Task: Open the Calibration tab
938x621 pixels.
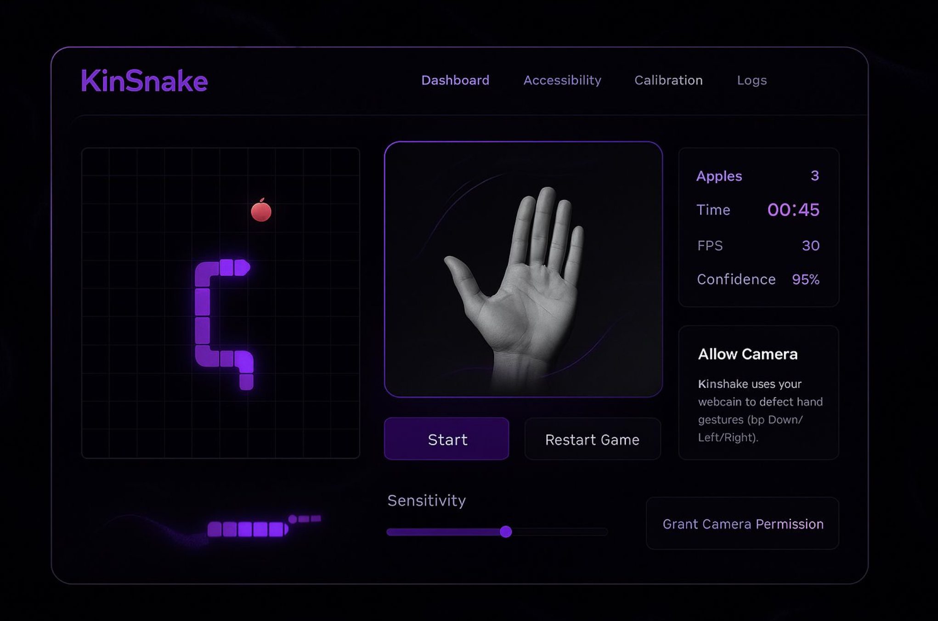Action: (668, 80)
